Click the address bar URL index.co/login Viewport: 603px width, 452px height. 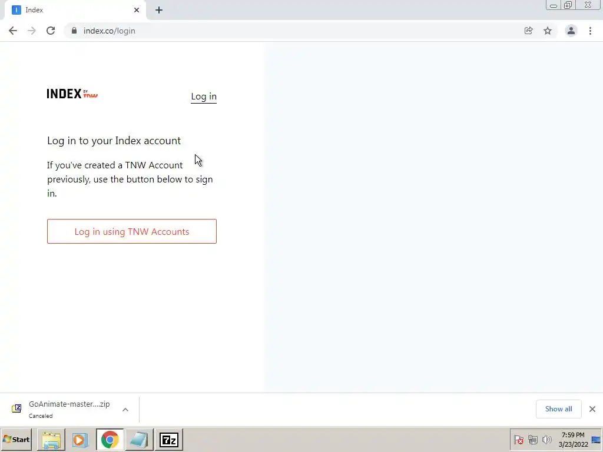click(109, 31)
